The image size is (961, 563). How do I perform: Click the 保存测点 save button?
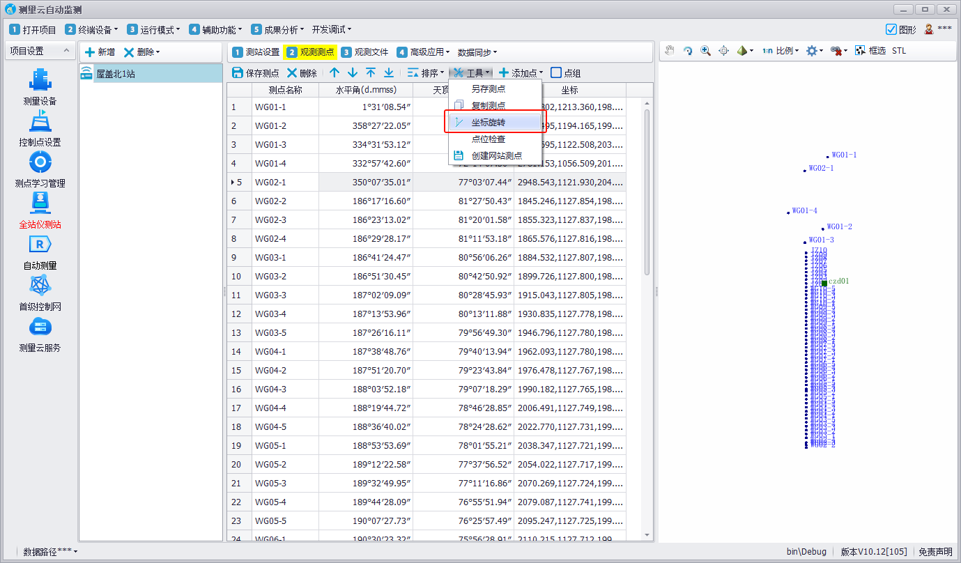click(255, 73)
